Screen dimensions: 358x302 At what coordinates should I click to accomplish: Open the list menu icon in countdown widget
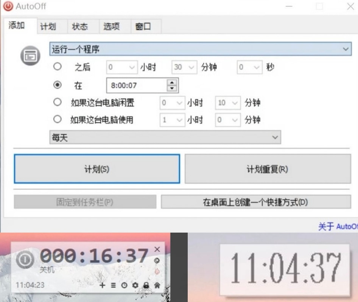pos(113,285)
